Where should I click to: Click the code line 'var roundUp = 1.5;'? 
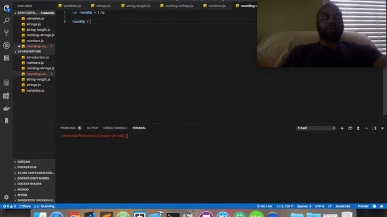pyautogui.click(x=88, y=12)
